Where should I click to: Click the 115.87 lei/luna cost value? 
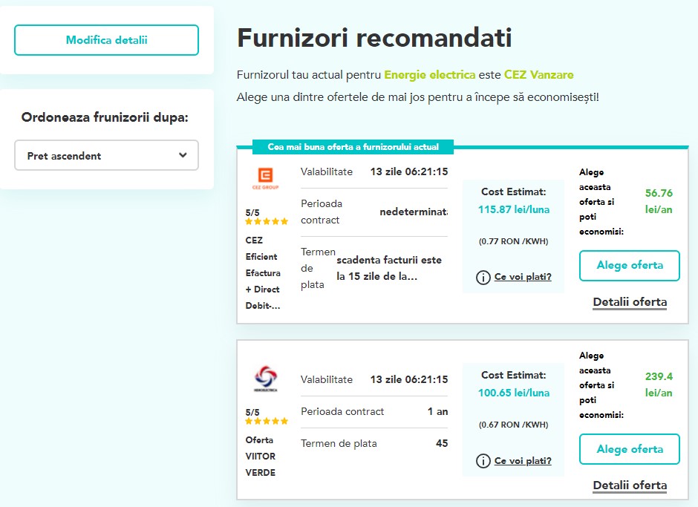coord(514,209)
